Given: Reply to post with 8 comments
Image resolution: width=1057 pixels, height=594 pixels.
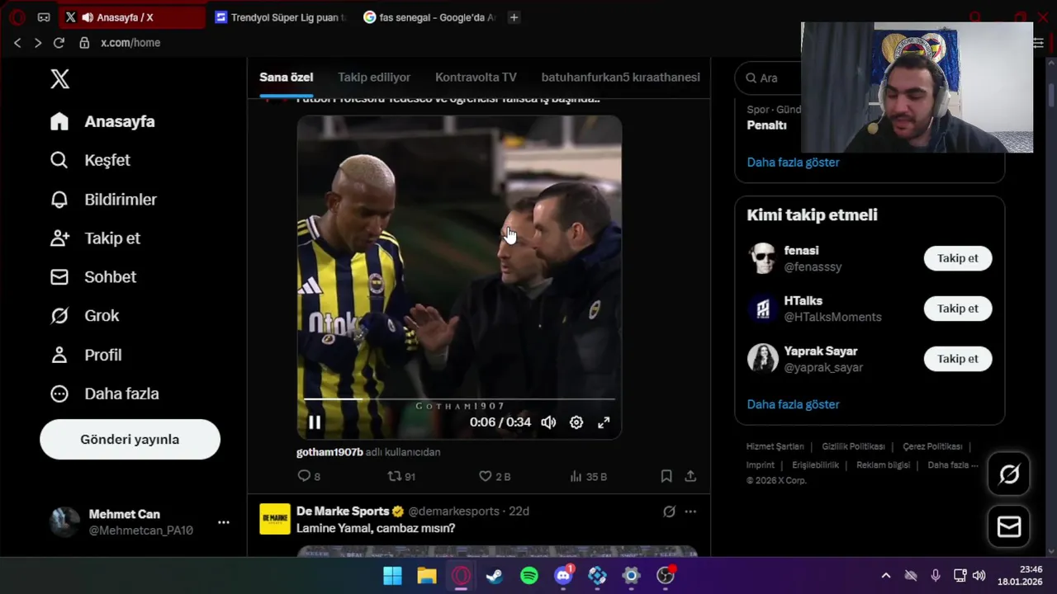Looking at the screenshot, I should coord(309,476).
